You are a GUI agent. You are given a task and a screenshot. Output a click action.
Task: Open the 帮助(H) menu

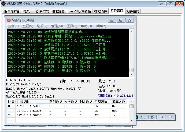coord(86,26)
